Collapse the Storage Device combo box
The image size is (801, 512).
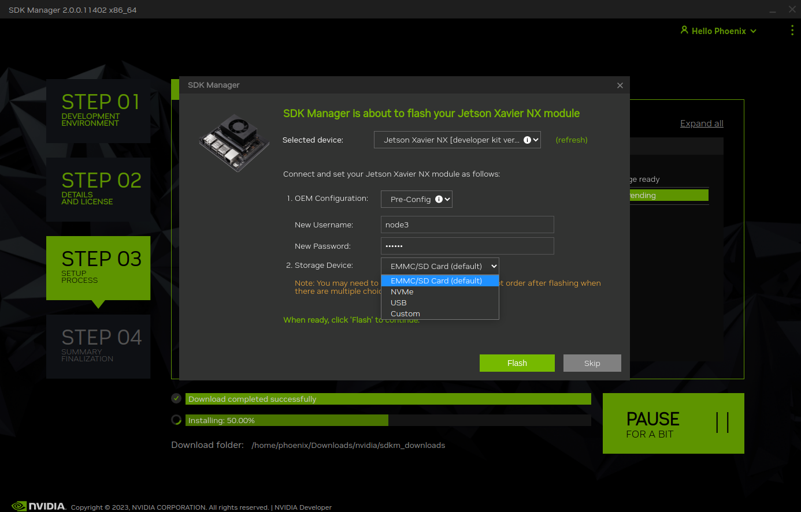440,266
